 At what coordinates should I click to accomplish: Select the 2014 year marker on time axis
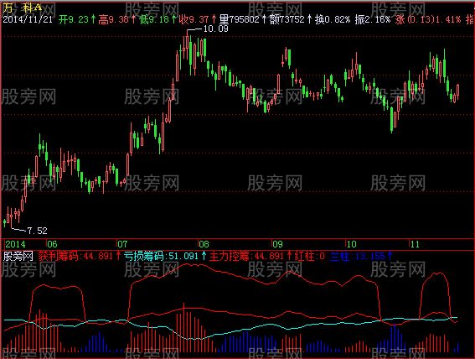[15, 244]
